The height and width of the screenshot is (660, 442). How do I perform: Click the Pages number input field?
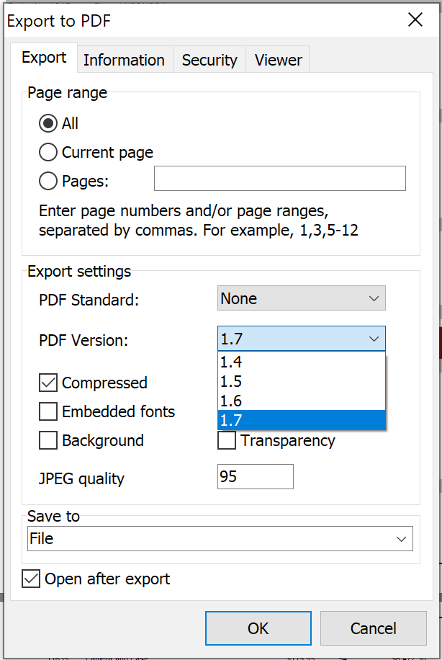coord(279,178)
